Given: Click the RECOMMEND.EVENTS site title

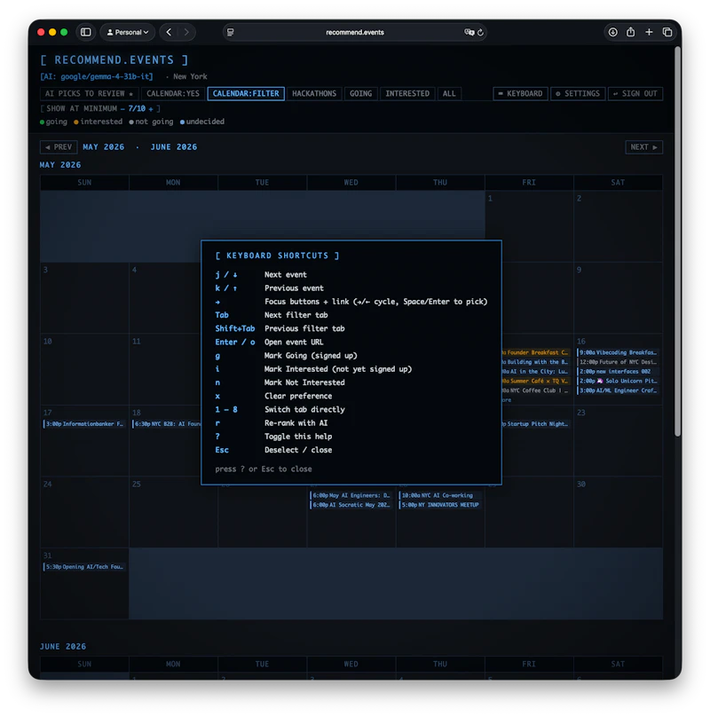Looking at the screenshot, I should click(x=114, y=60).
